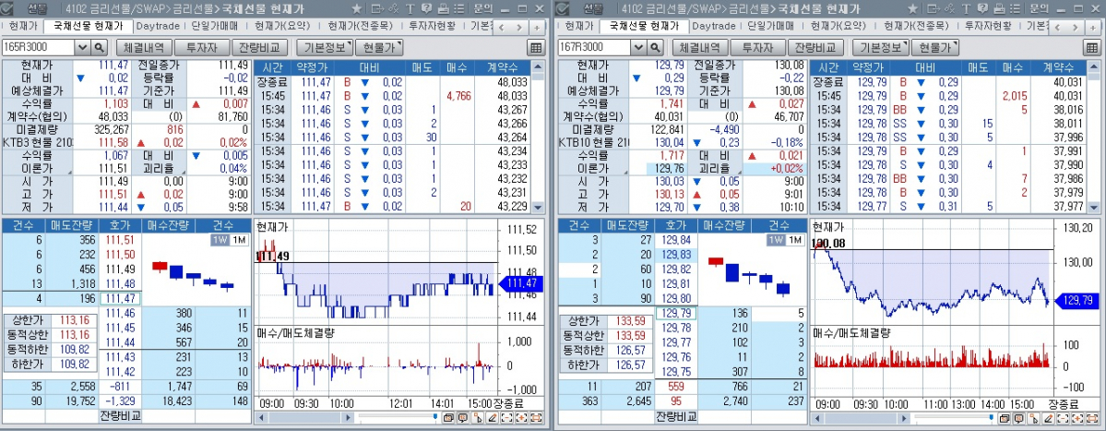Image resolution: width=1106 pixels, height=431 pixels.
Task: Open the symbol dropdown for 167R3000
Action: [x=638, y=47]
